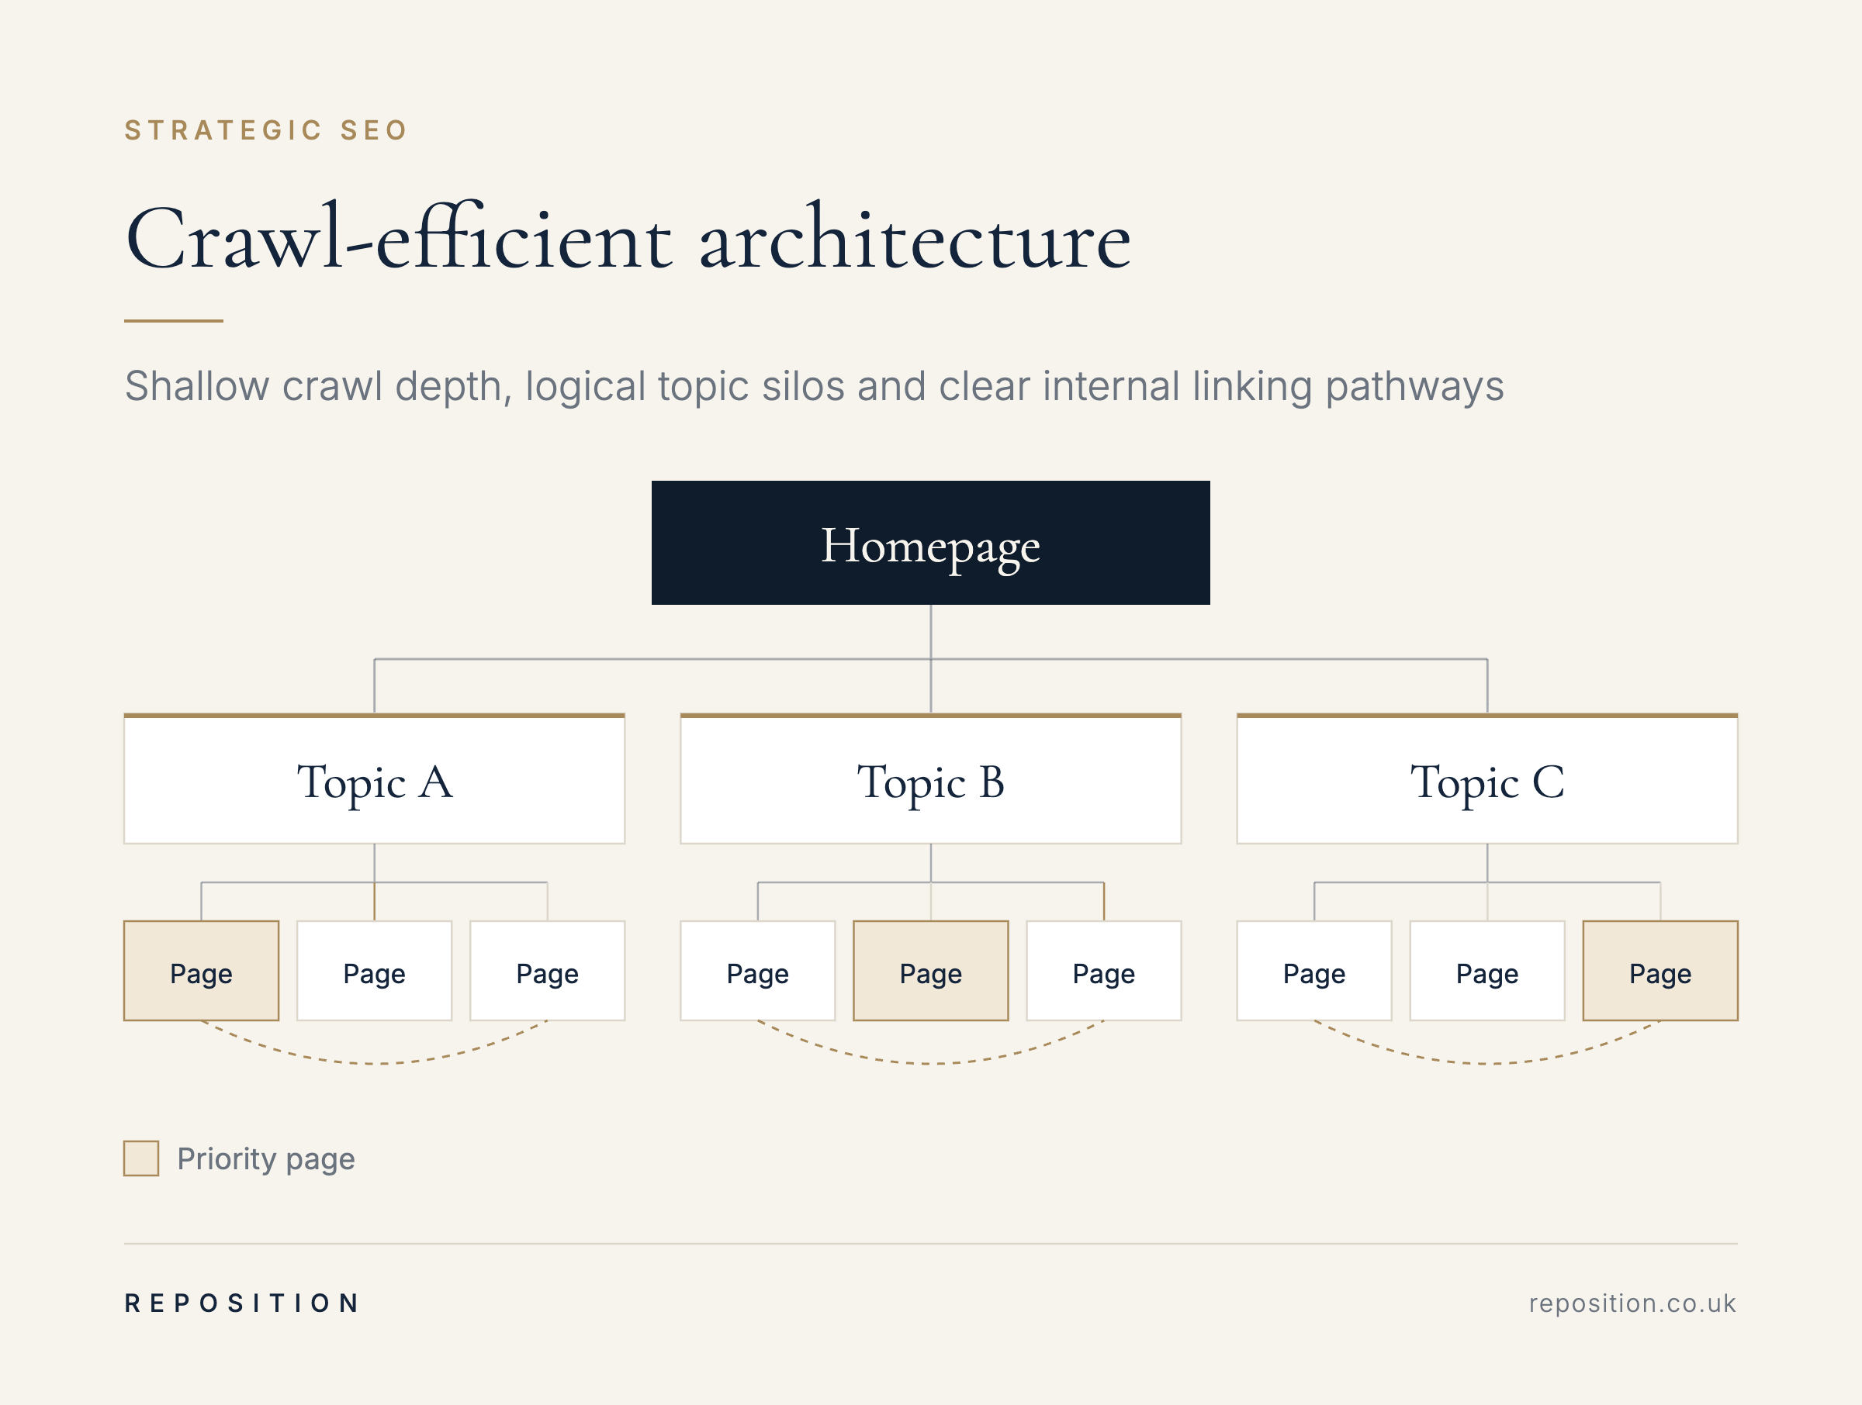Select the Topic C box
Viewport: 1862px width, 1405px height.
(x=1486, y=779)
